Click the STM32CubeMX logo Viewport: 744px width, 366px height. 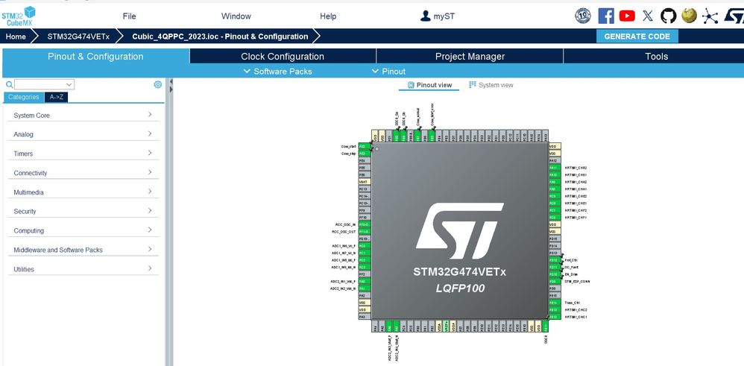pos(19,16)
